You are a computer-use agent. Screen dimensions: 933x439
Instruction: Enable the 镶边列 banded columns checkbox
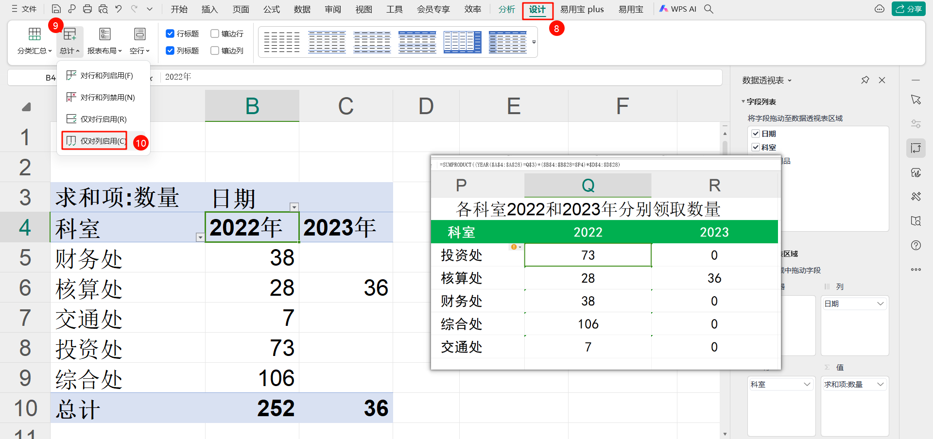tap(215, 51)
